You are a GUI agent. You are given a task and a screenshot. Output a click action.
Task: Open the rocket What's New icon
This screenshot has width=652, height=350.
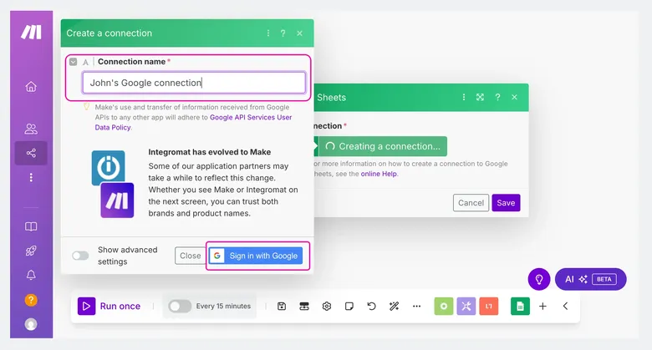tap(31, 251)
